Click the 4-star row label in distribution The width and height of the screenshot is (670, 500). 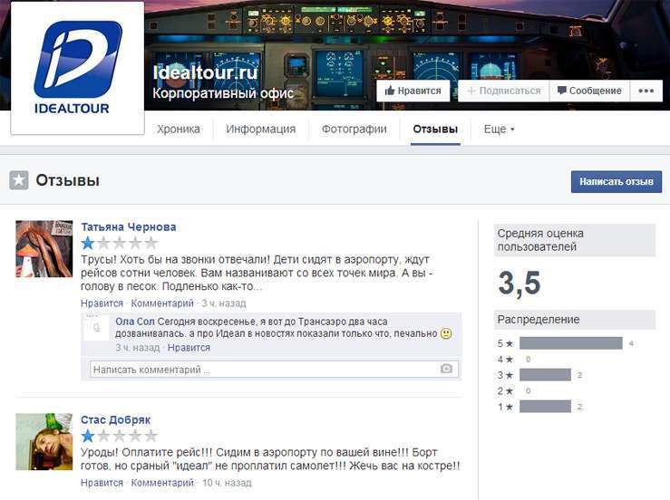505,359
